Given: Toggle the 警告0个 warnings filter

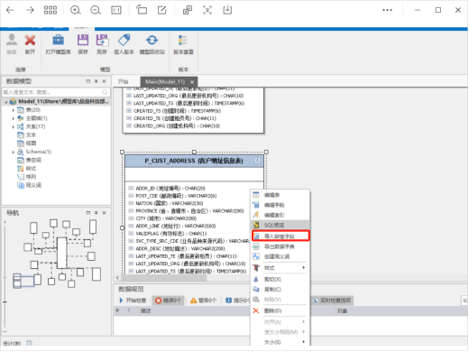Looking at the screenshot, I should 204,301.
